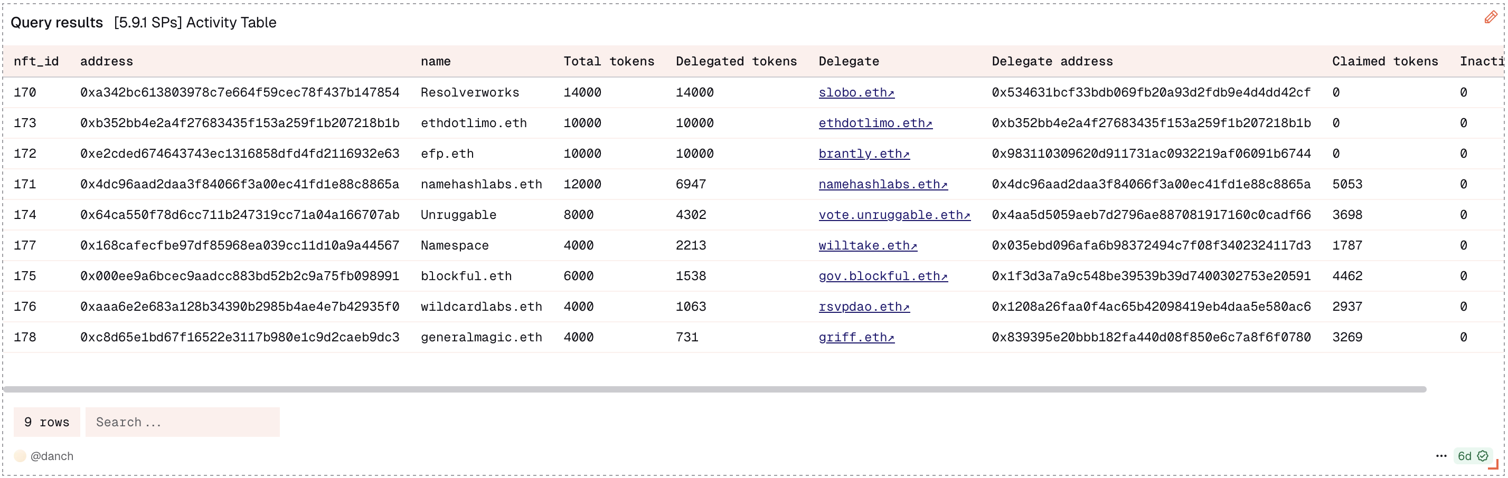1508x478 pixels.
Task: Open the three-dot more options menu
Action: (x=1440, y=456)
